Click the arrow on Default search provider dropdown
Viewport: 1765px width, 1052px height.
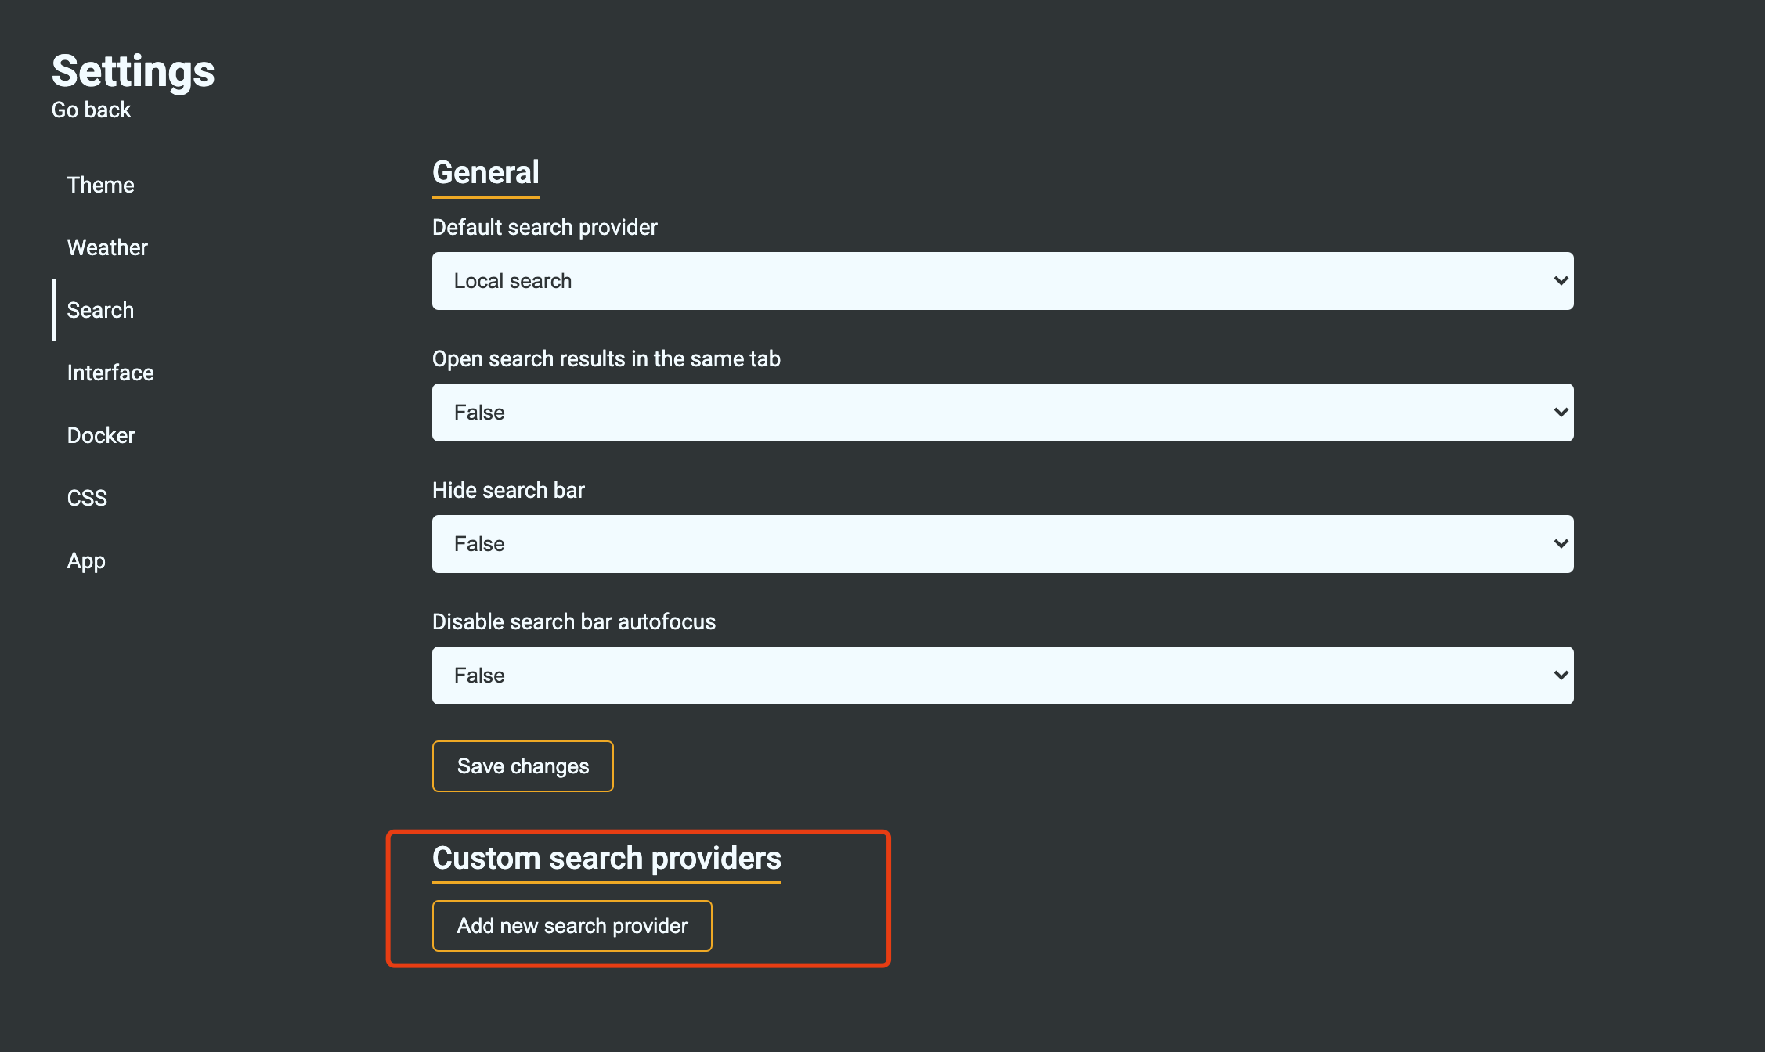click(x=1560, y=281)
